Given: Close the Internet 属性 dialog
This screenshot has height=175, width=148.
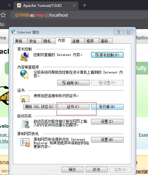Looking at the screenshot, I should 129,32.
